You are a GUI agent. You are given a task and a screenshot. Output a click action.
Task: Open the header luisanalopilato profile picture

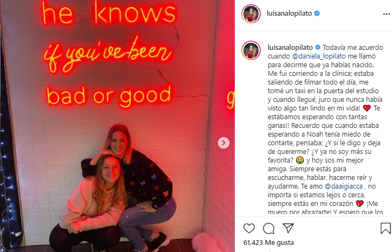coord(250,14)
